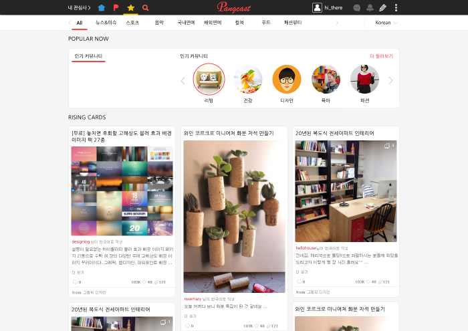Click the clip icon on hellohouse card
Screen dimensions: 468x331
coord(380,282)
